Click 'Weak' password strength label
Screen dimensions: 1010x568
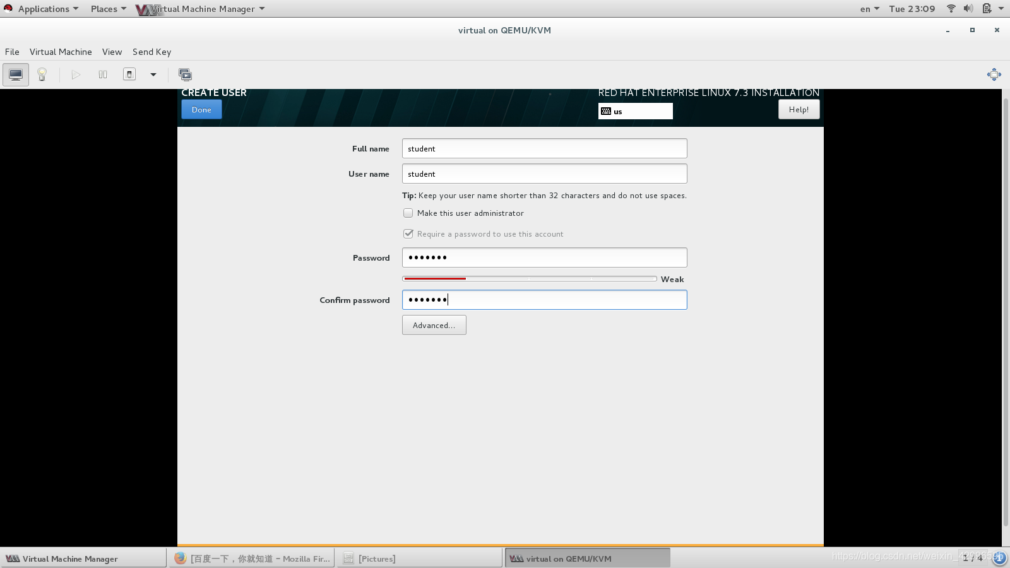[x=672, y=280]
